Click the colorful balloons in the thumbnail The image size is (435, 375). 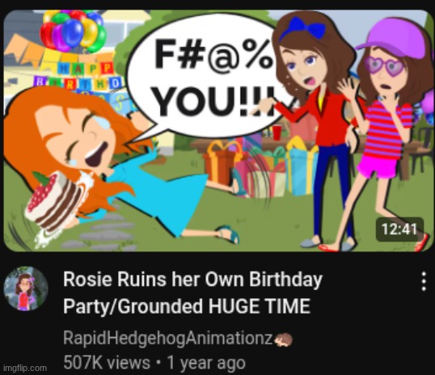click(74, 31)
